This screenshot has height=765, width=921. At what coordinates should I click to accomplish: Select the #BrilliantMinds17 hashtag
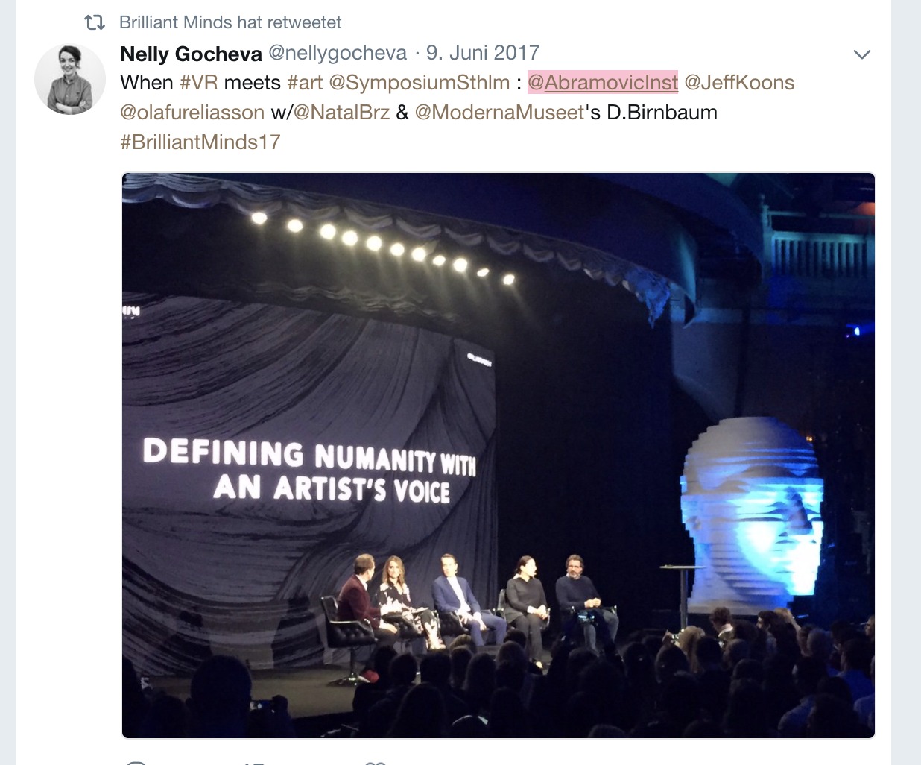pyautogui.click(x=200, y=142)
